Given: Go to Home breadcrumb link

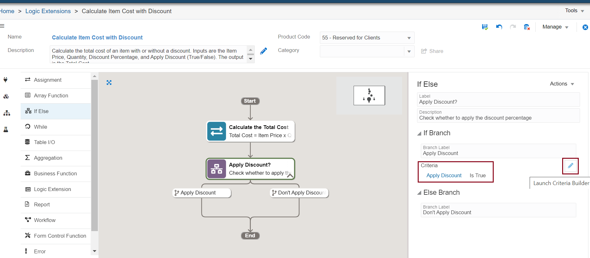Looking at the screenshot, I should click(7, 11).
